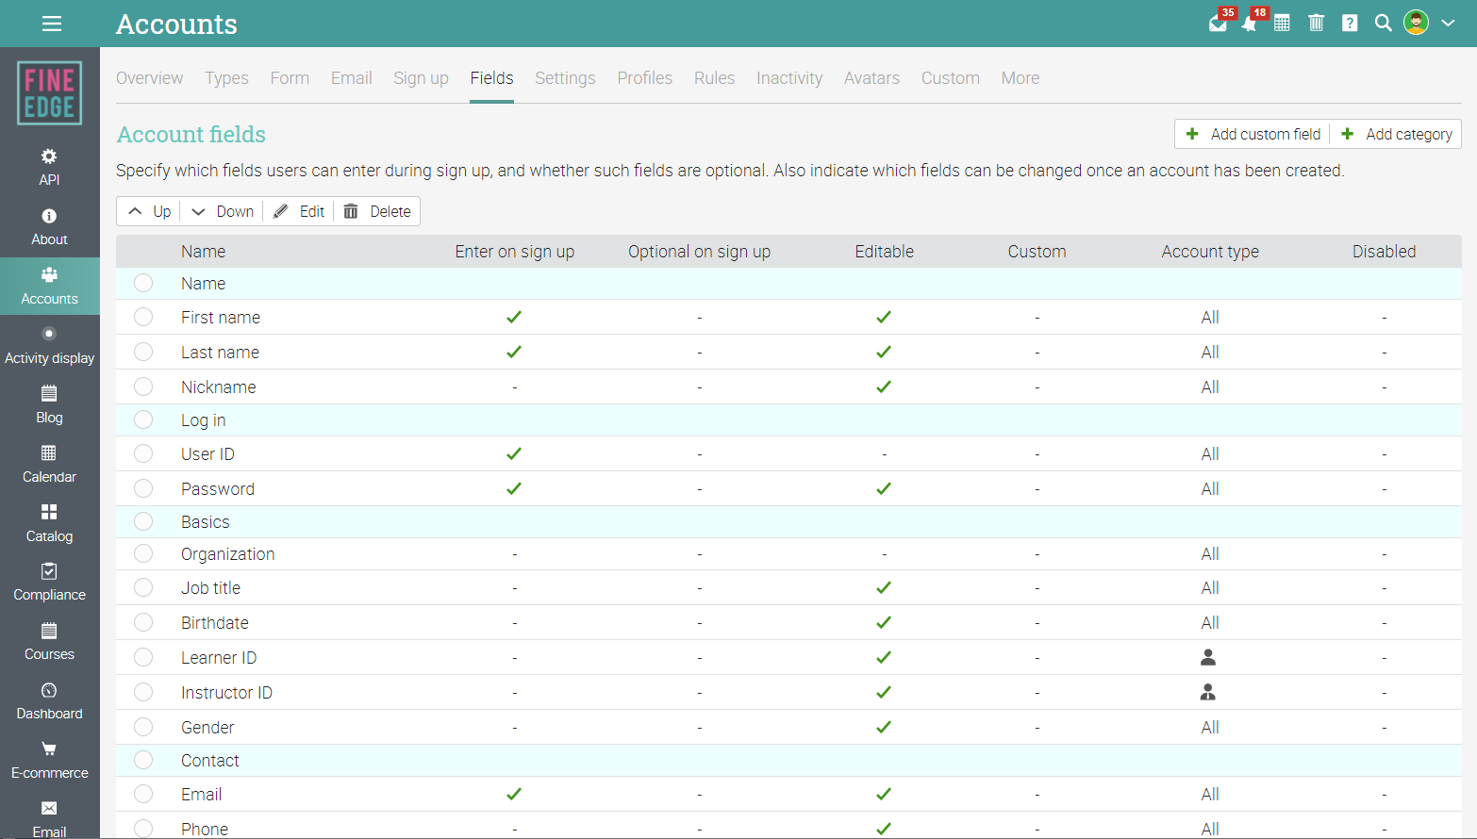Click the Birthdate field name

[215, 623]
